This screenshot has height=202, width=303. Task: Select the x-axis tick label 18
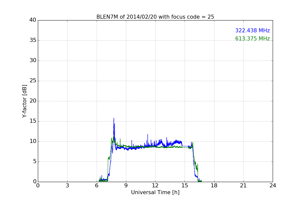pyautogui.click(x=214, y=186)
